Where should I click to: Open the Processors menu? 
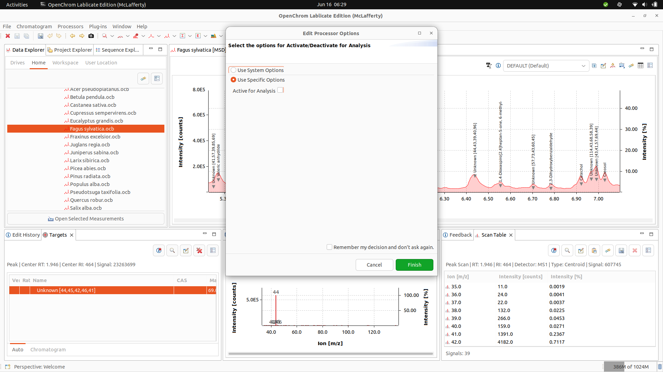(x=70, y=27)
